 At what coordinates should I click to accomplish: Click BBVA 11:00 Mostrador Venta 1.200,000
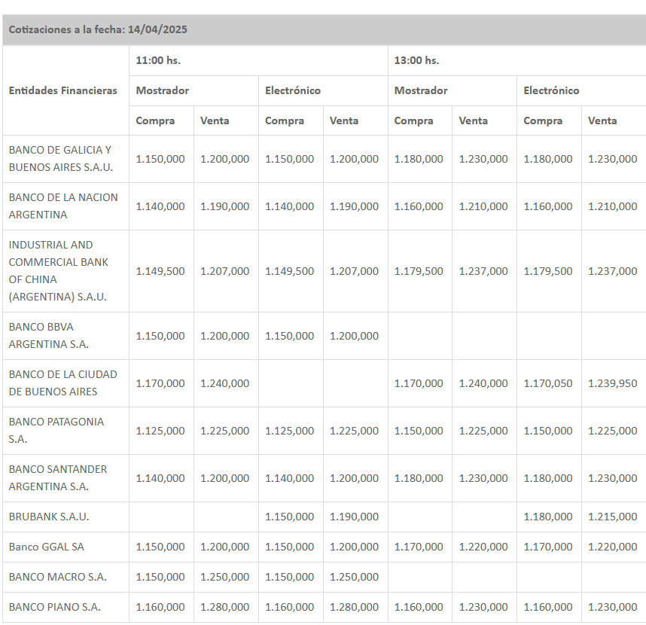pos(224,336)
